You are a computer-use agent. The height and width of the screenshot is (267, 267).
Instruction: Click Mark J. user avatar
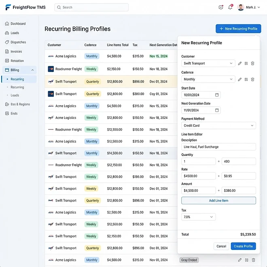241,7
